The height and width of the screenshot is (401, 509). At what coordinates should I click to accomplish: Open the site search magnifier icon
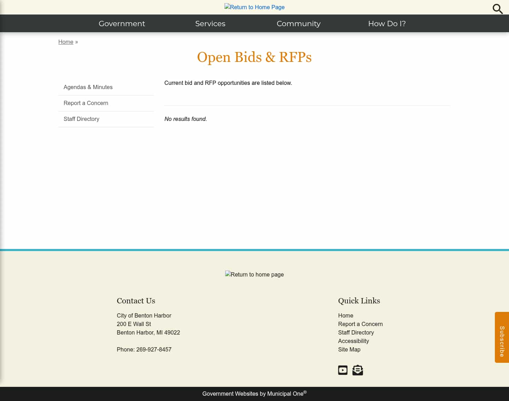click(497, 9)
